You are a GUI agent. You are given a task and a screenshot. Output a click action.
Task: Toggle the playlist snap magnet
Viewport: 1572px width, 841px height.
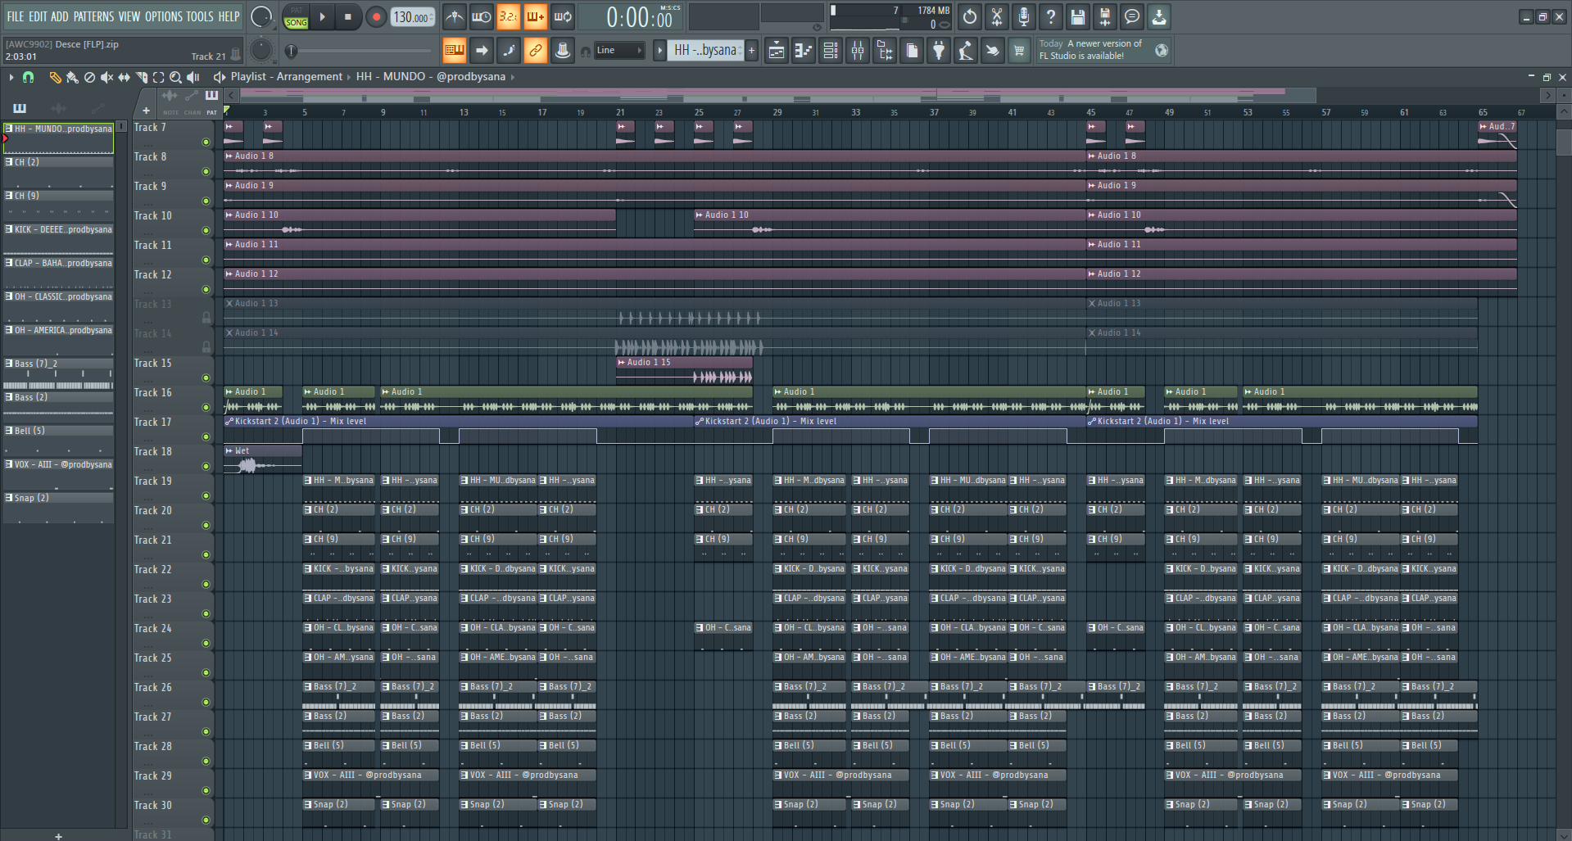28,77
